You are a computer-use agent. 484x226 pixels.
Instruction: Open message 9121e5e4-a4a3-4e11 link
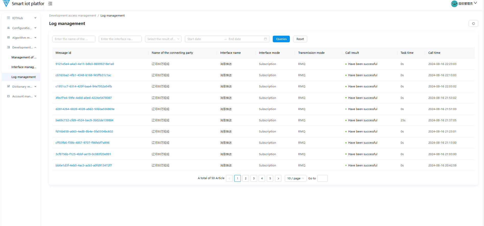85,64
